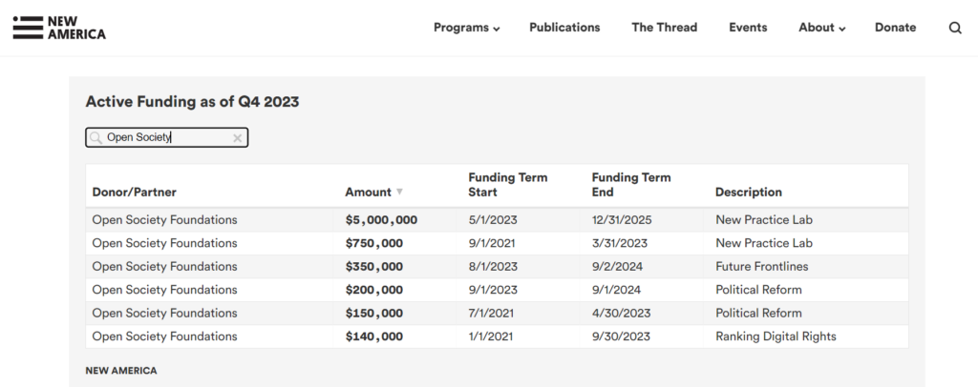
Task: Click the Description column header
Action: 748,193
